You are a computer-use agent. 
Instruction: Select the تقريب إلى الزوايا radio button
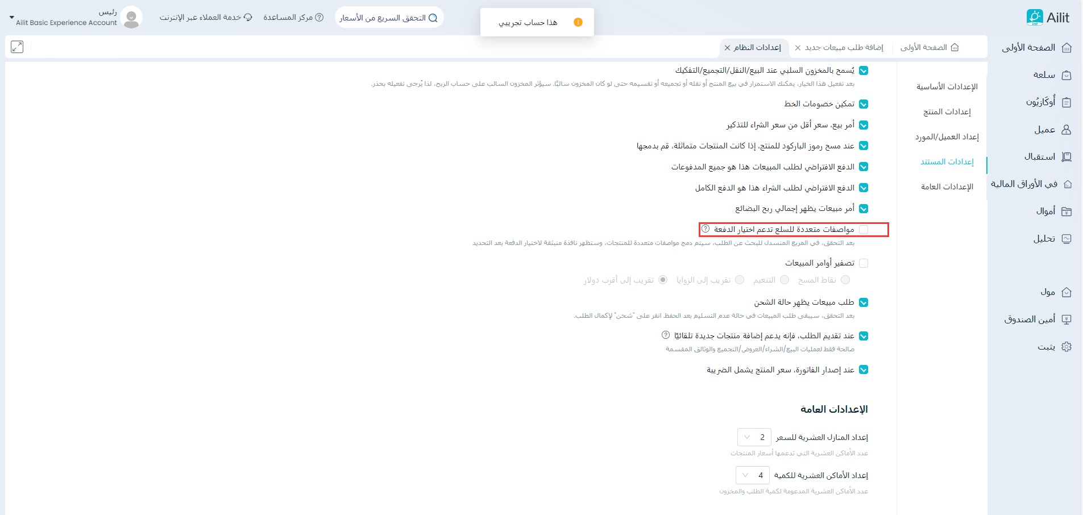[740, 280]
